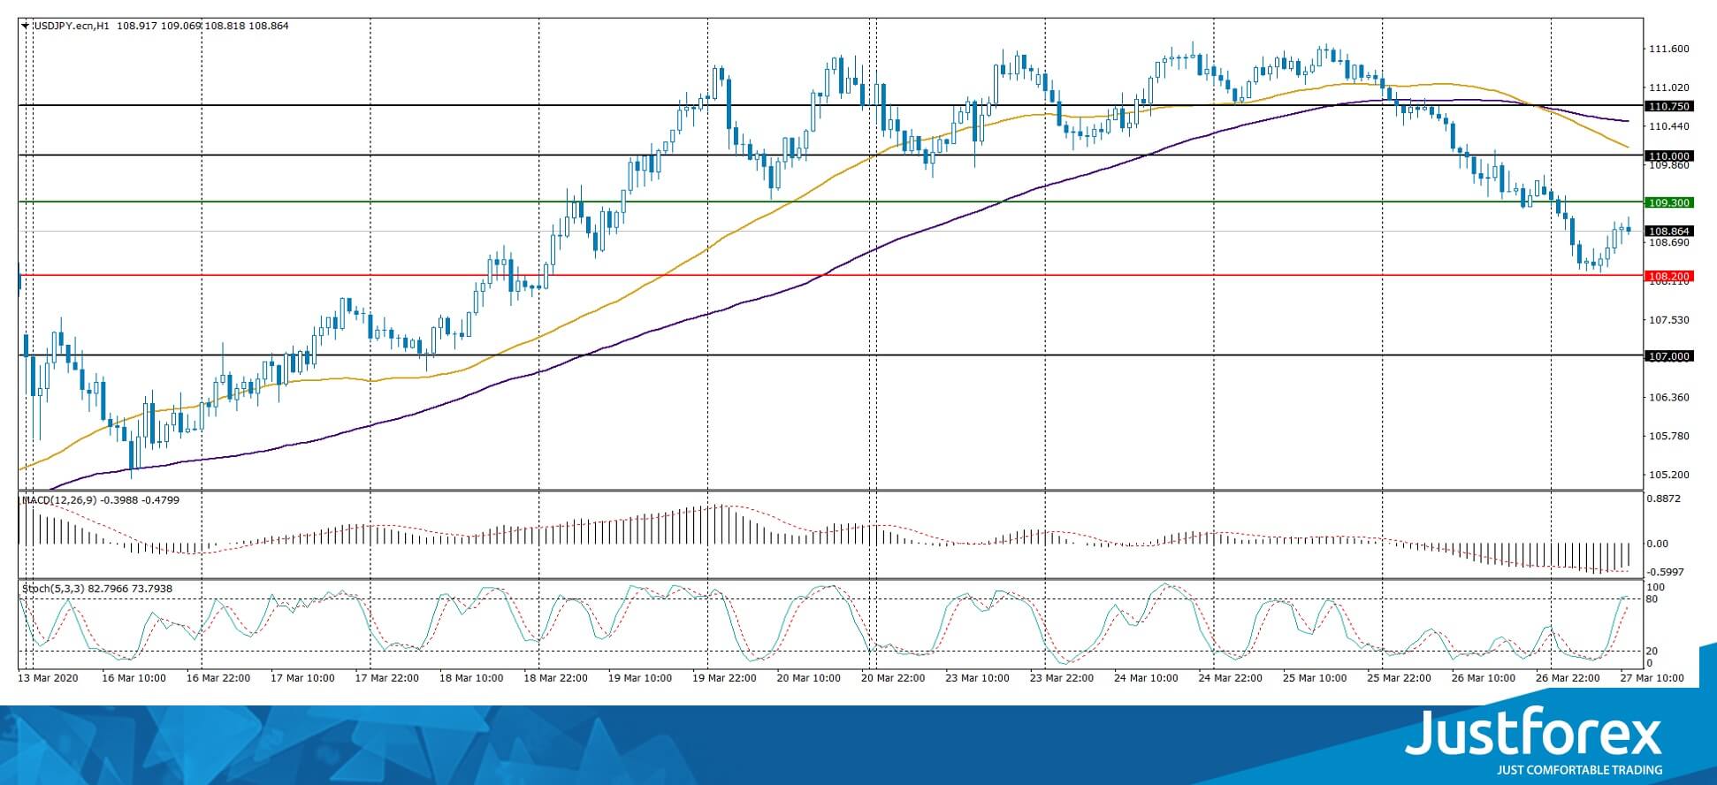Click the small triangle before USDJPY.ecn,H1
The image size is (1717, 785).
(26, 26)
